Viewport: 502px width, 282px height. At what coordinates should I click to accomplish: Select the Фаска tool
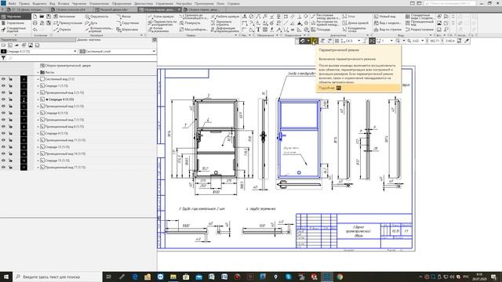[124, 16]
